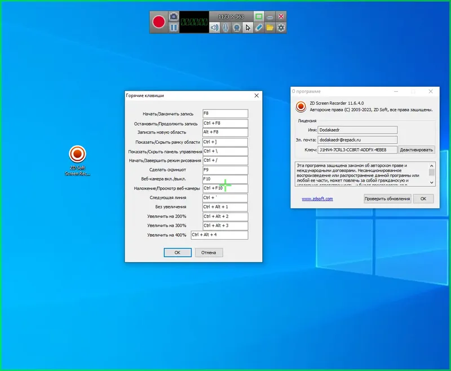451x371 pixels.
Task: Pause the recording
Action: [173, 27]
